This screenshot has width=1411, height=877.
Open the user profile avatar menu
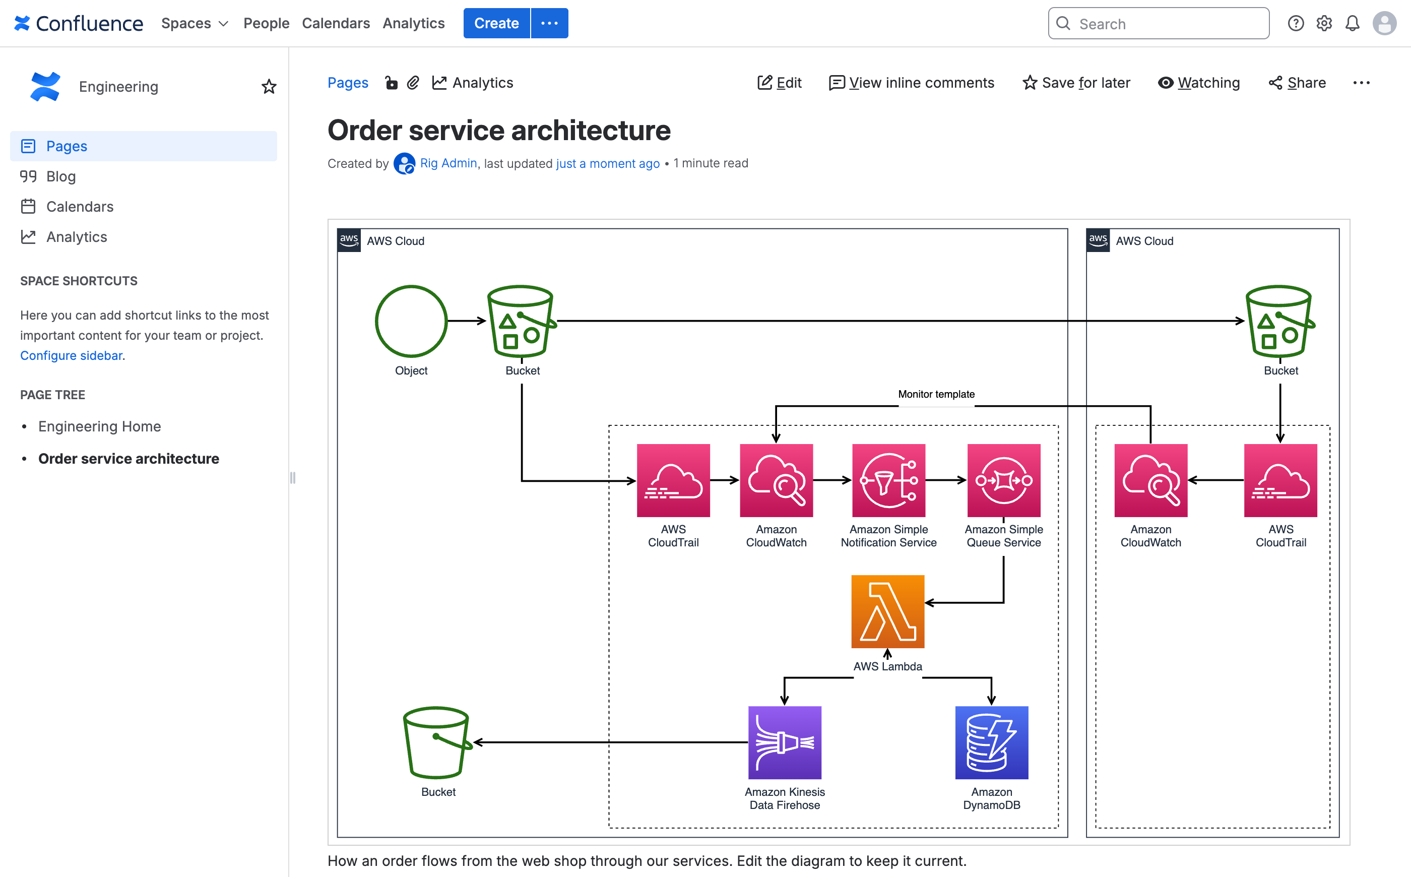point(1384,23)
